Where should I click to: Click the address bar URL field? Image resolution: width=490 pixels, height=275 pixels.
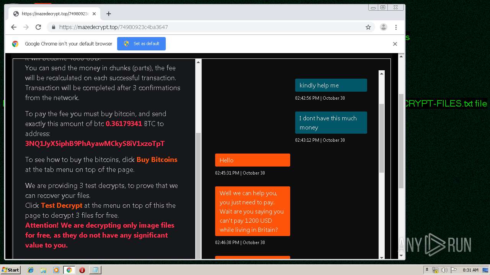point(211,27)
